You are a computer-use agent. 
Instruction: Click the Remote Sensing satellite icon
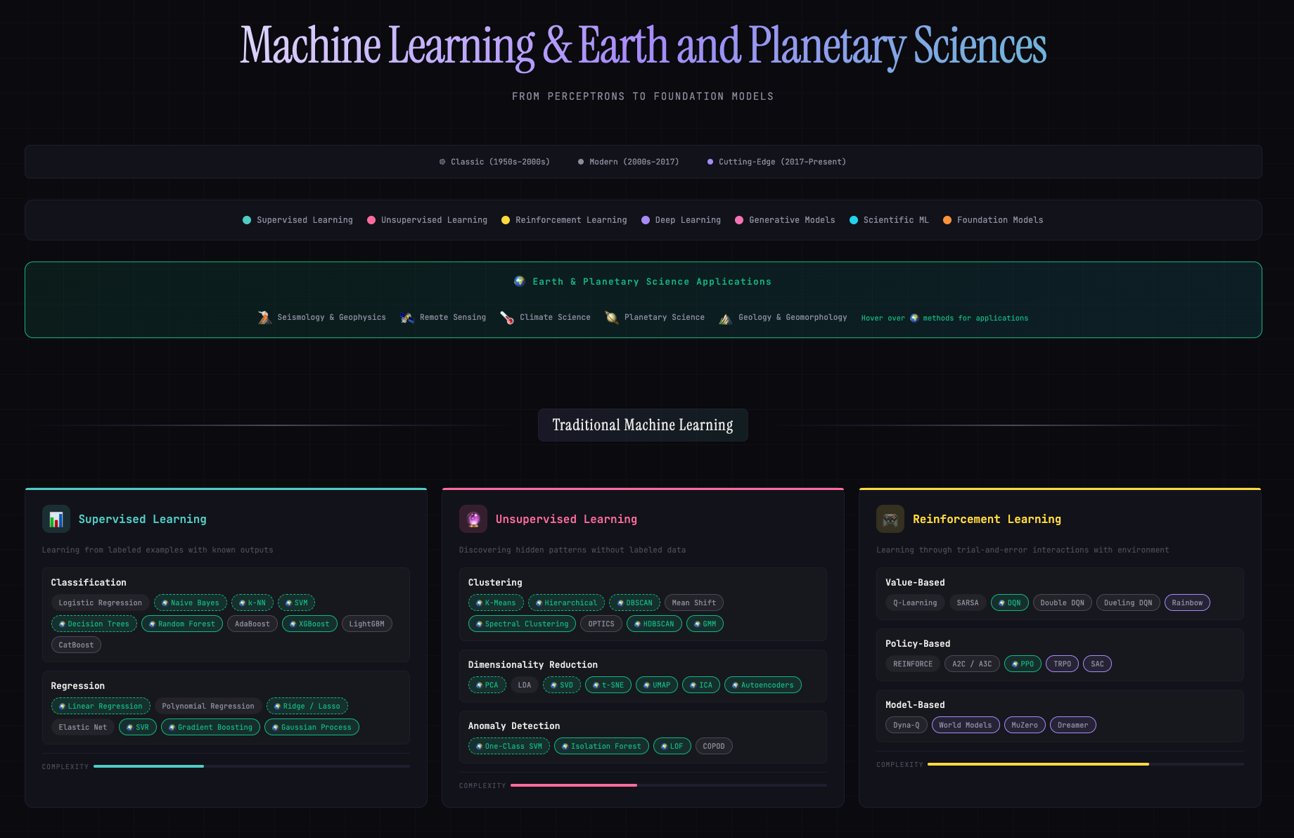pos(406,318)
